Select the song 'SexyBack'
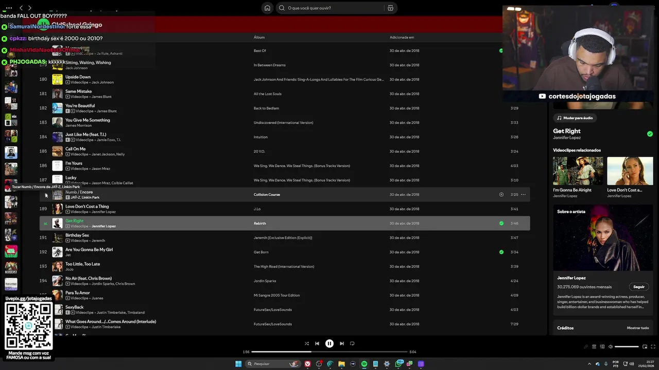Image resolution: width=659 pixels, height=370 pixels. pos(74,307)
